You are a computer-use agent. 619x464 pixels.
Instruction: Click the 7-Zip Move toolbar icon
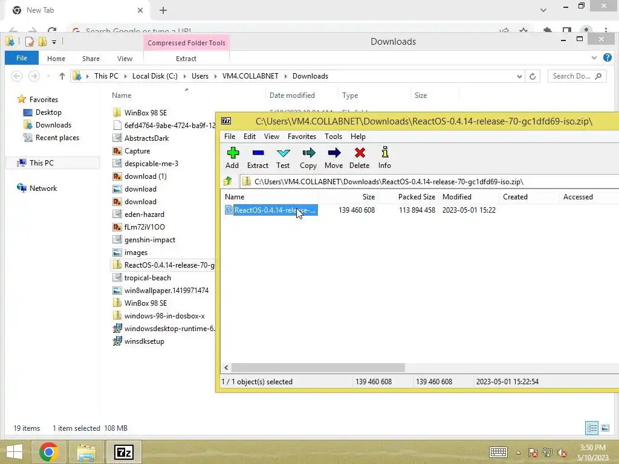334,158
